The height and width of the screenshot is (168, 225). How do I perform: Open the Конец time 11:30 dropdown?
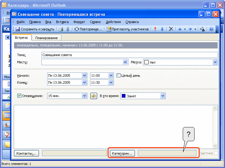click(111, 82)
